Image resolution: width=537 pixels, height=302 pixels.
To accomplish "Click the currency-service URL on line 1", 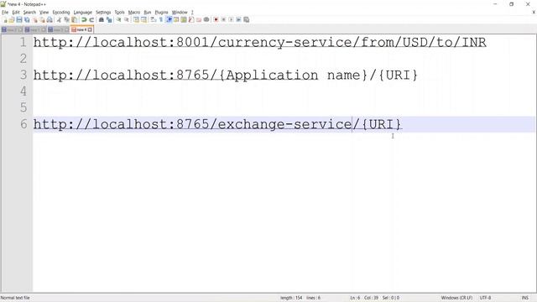I will tap(259, 43).
